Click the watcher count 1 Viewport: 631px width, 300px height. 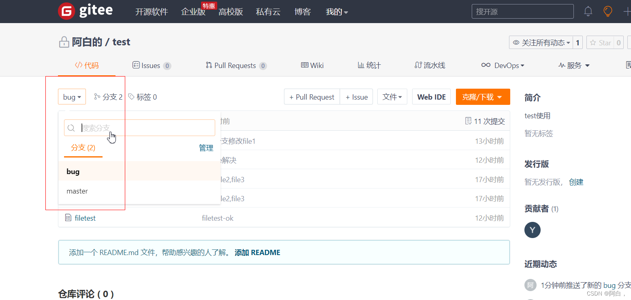[578, 43]
